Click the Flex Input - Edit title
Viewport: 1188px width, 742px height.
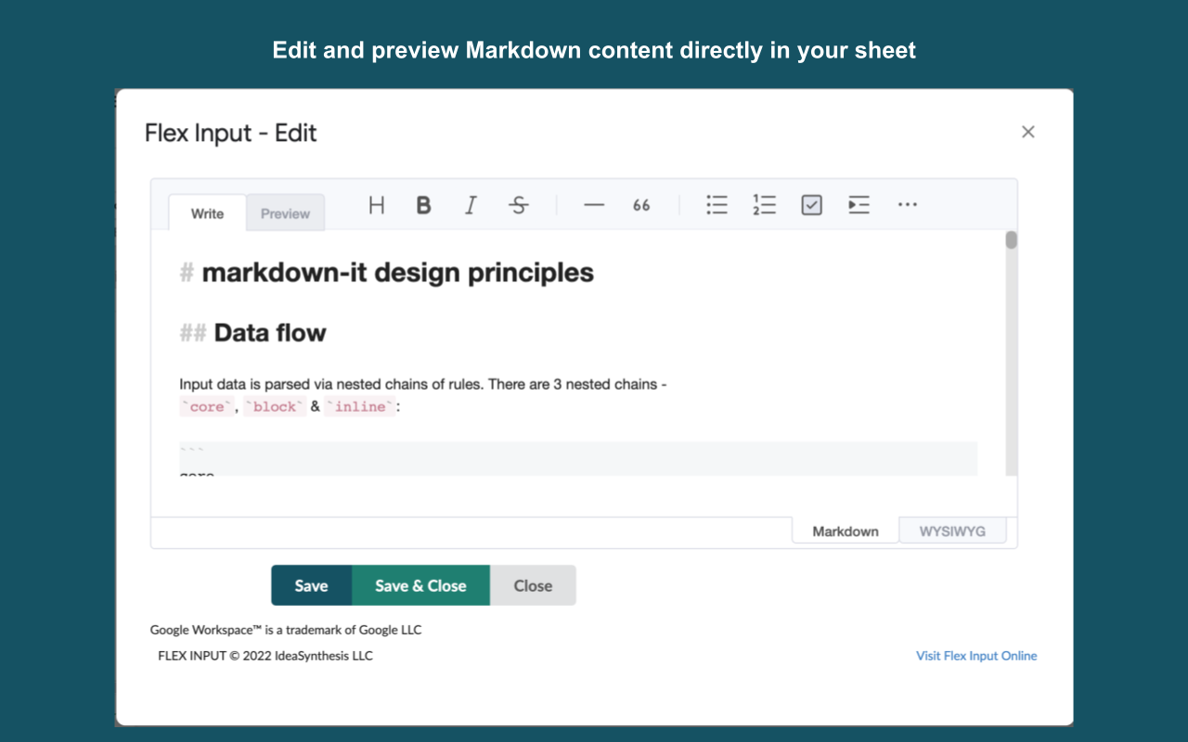tap(231, 133)
